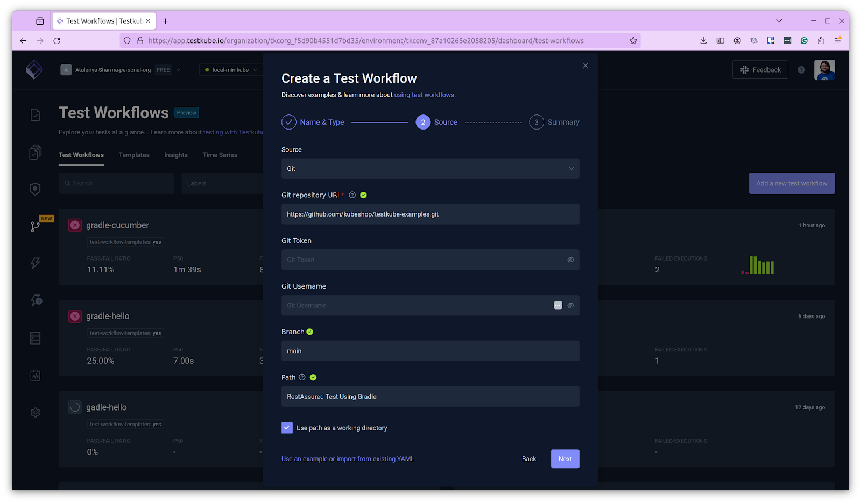Go back in browser history
The width and height of the screenshot is (861, 503).
tap(23, 40)
